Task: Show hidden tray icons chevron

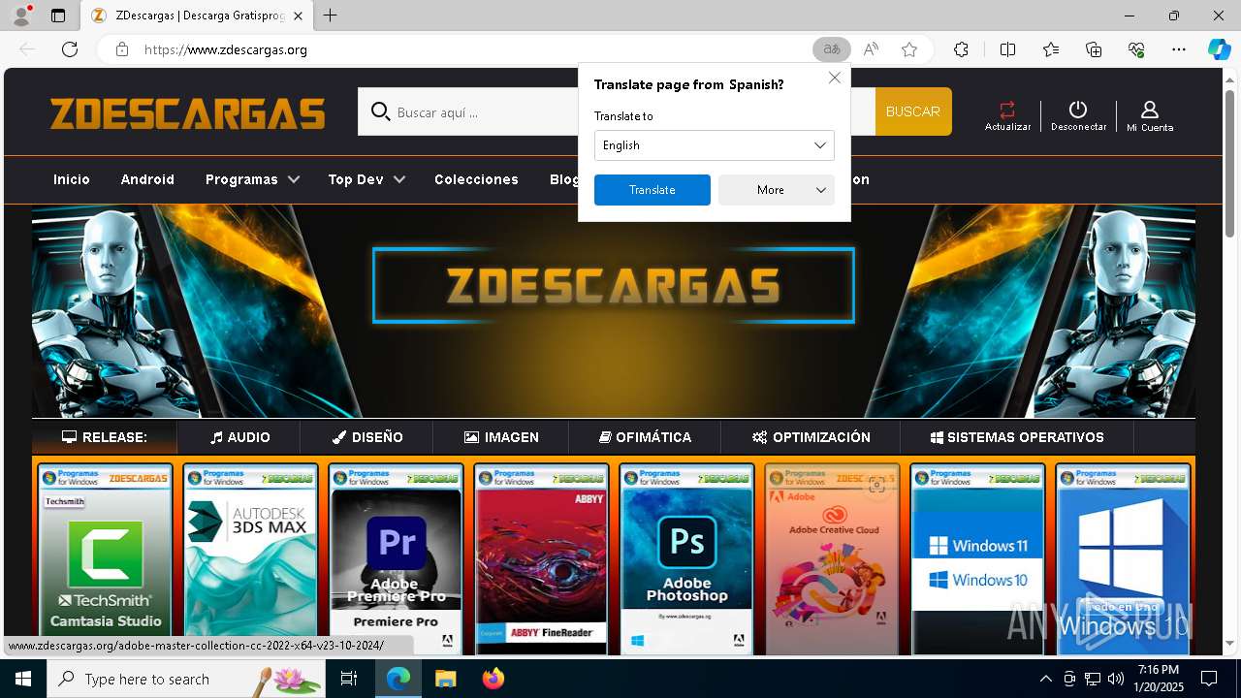Action: (1045, 679)
